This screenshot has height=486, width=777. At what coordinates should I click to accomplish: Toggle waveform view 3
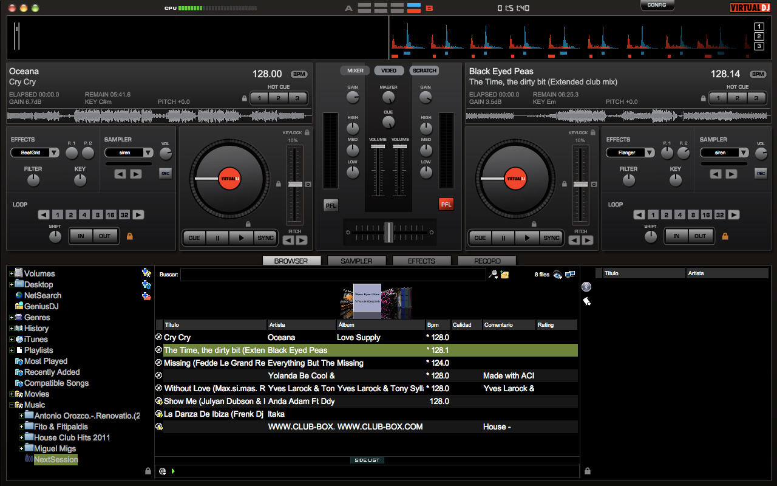tap(759, 46)
